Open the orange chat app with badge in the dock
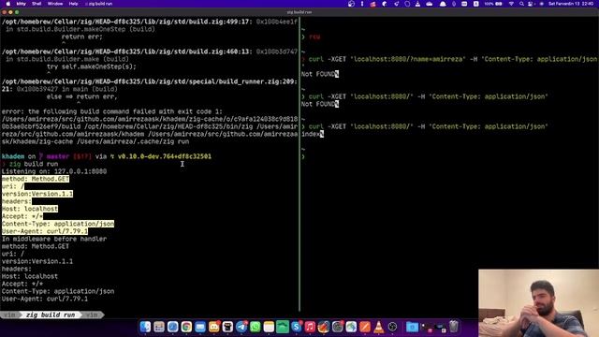Screen dimensions: 599x337 point(214,327)
